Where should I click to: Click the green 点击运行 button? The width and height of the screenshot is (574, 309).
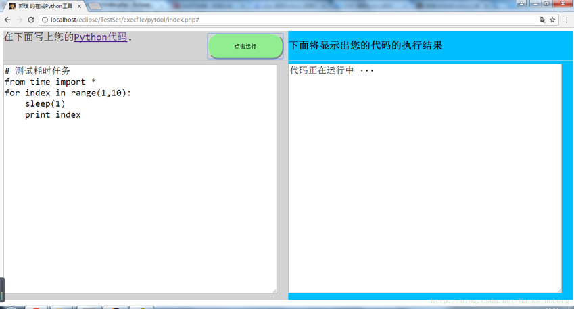point(245,46)
